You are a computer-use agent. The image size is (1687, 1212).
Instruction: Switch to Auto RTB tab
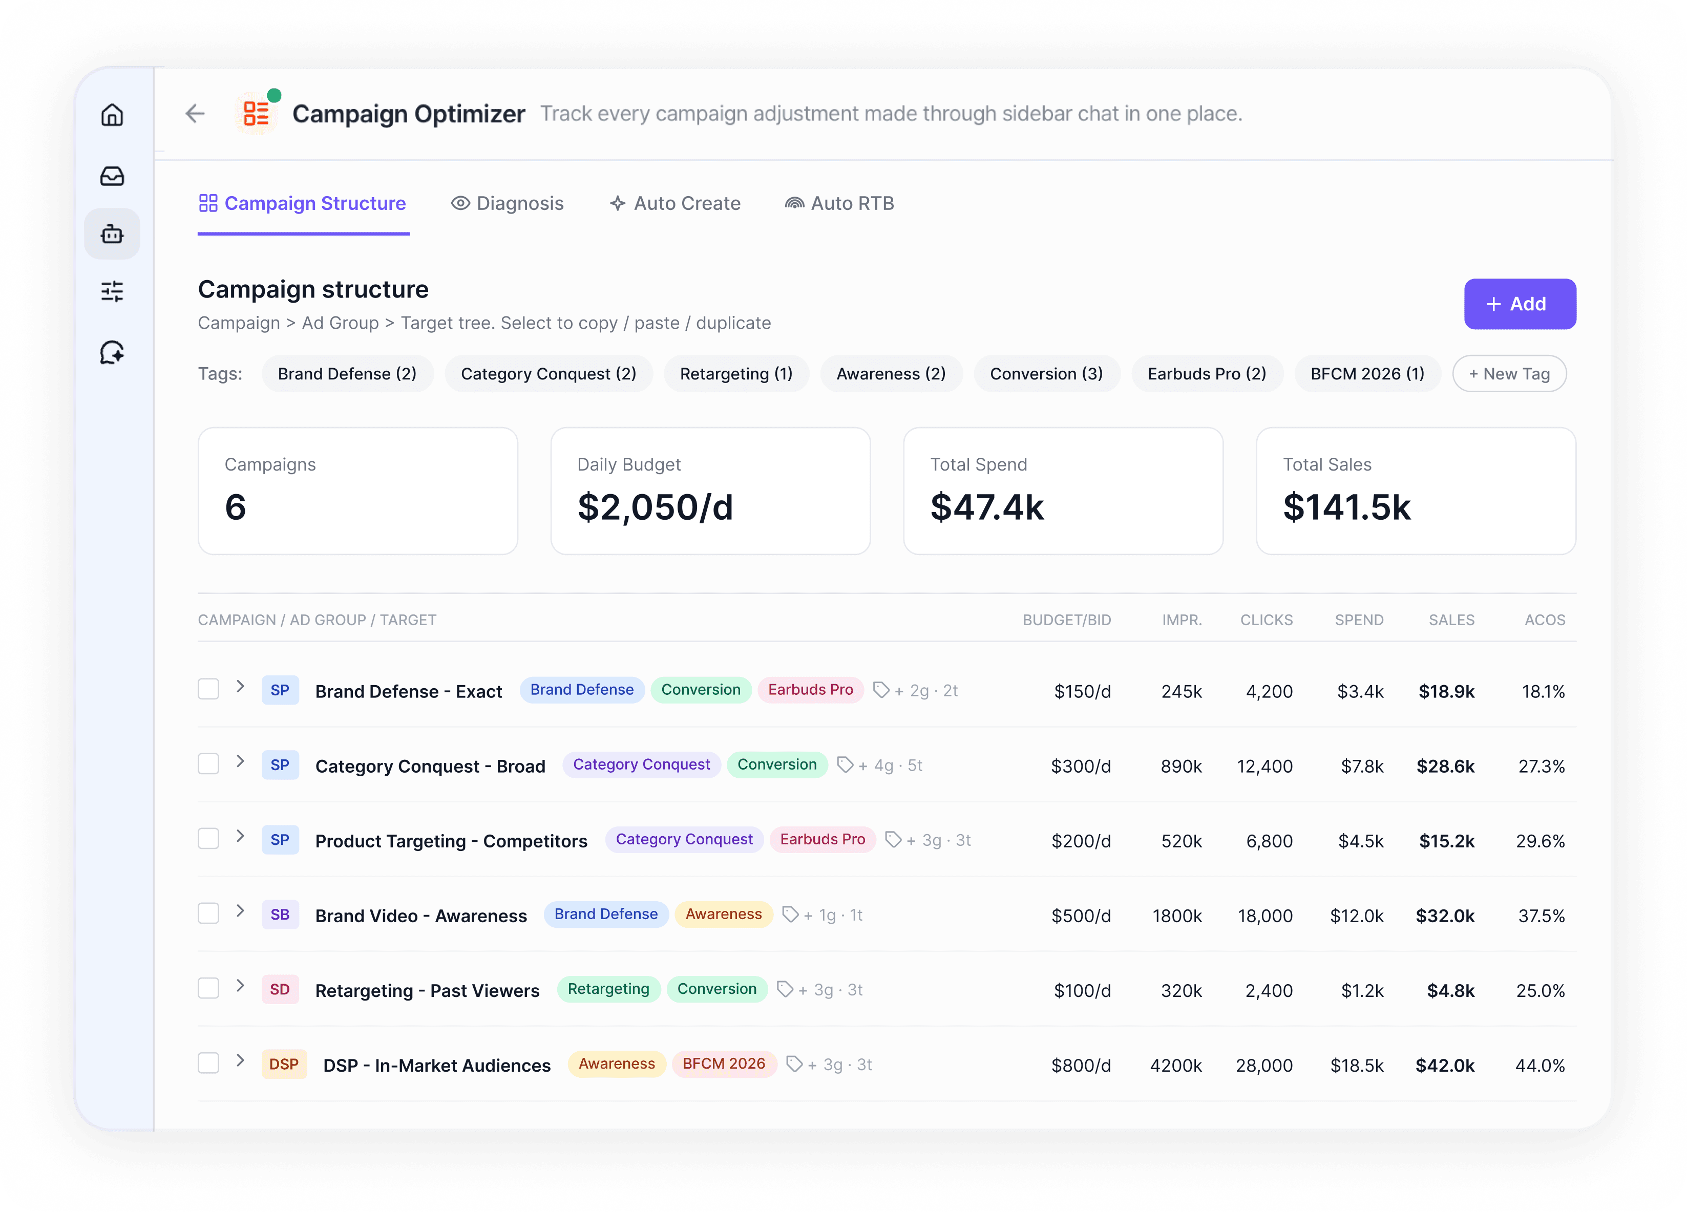[840, 204]
